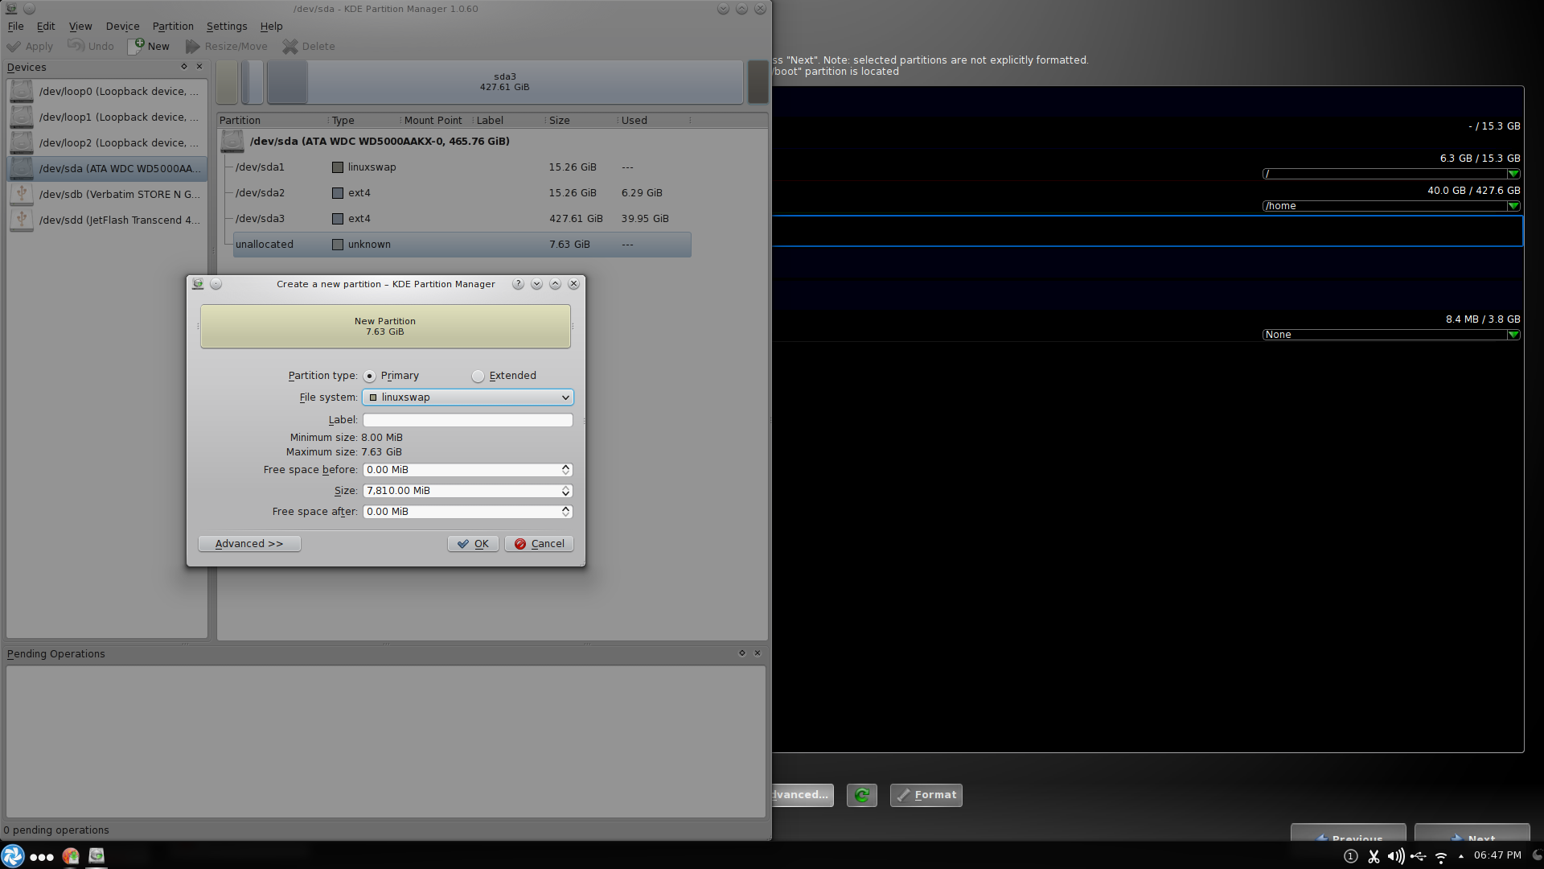This screenshot has width=1544, height=869.
Task: Open the Device menu
Action: (x=122, y=27)
